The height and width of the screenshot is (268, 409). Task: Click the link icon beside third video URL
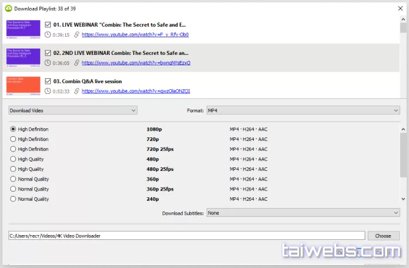(76, 91)
